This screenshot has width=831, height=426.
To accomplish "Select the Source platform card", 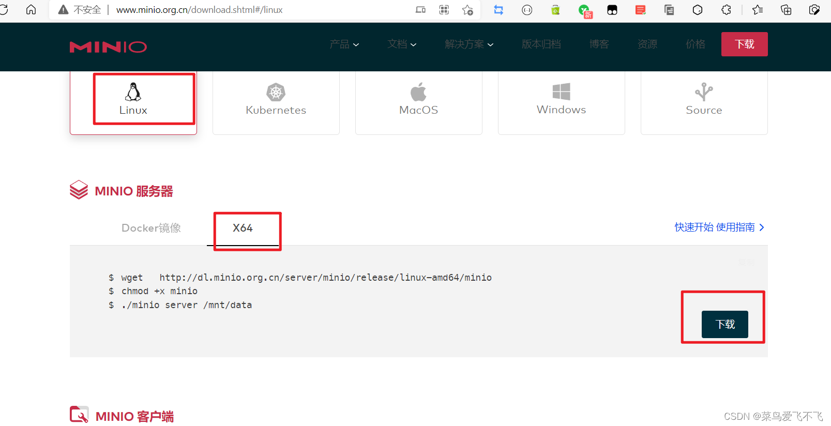I will click(x=704, y=102).
